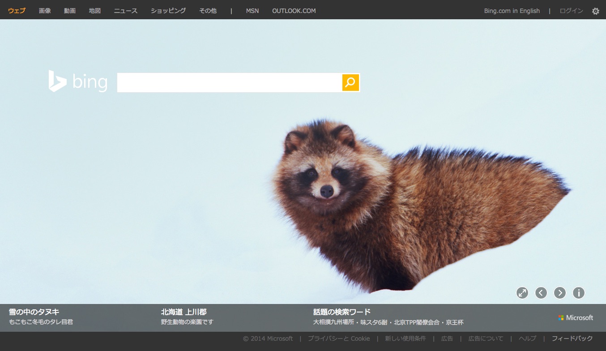Click the fullscreen expand image icon
The image size is (606, 351).
coord(522,293)
